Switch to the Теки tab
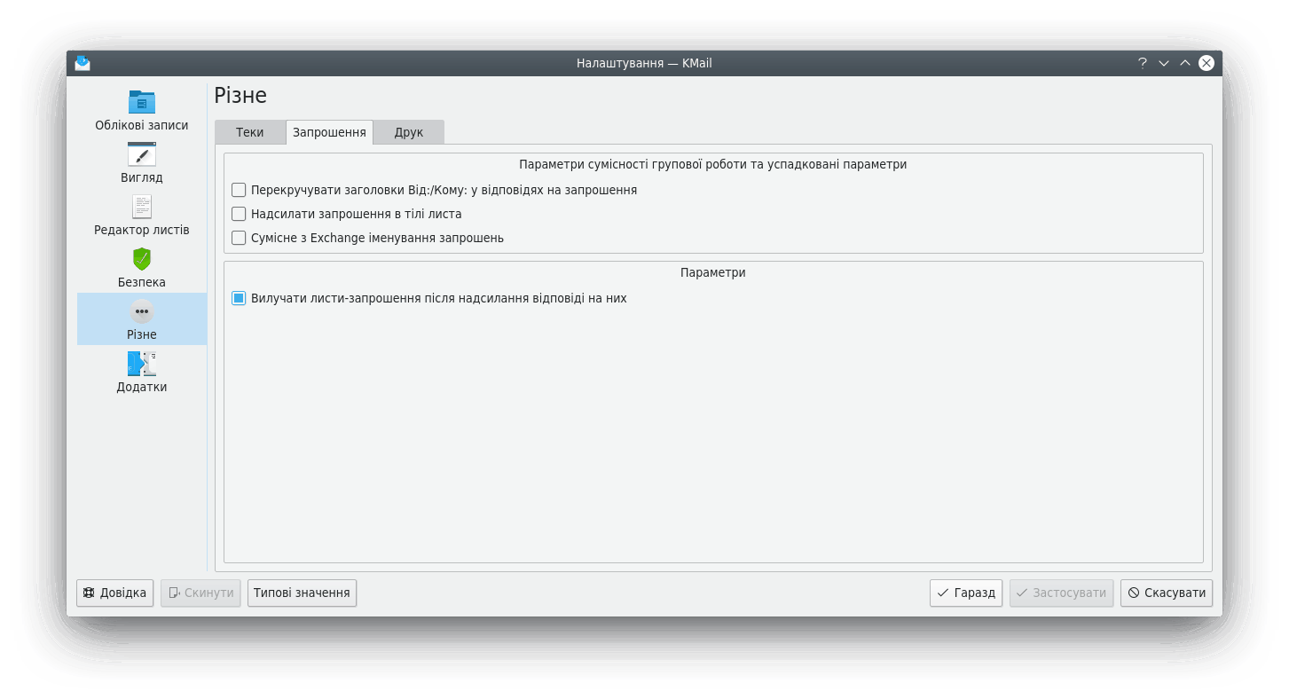1289x699 pixels. [x=249, y=132]
